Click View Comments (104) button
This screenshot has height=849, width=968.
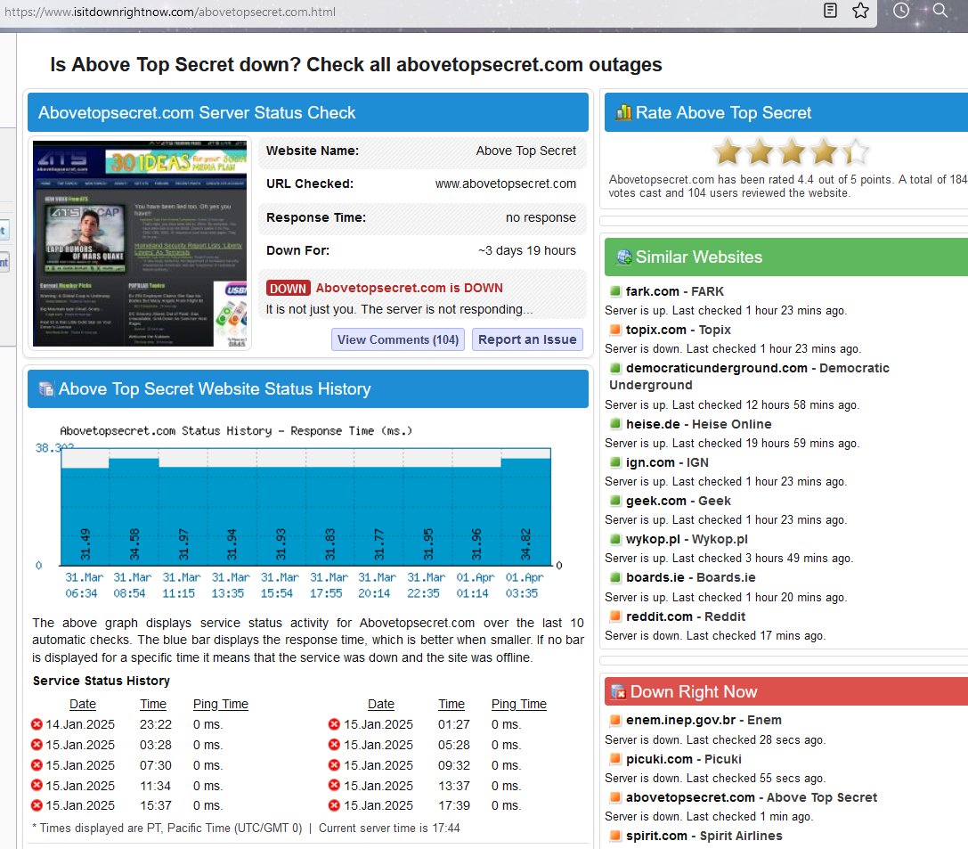tap(397, 339)
